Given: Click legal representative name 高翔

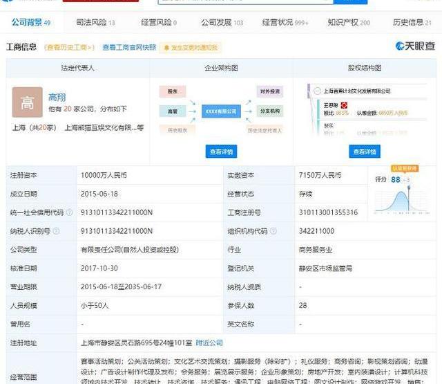Looking at the screenshot, I should pyautogui.click(x=57, y=98).
